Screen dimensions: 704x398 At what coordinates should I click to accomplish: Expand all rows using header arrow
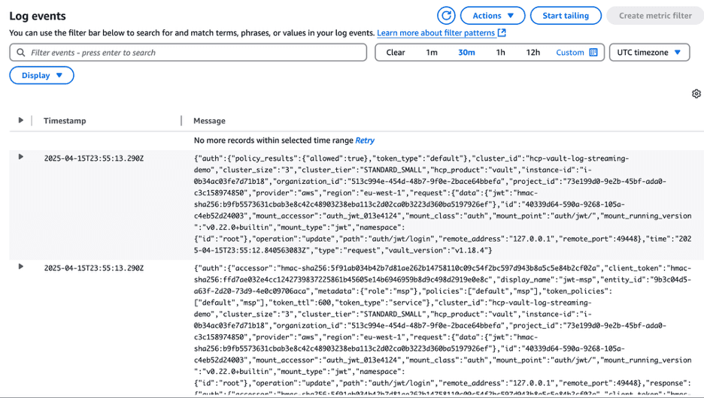[20, 120]
